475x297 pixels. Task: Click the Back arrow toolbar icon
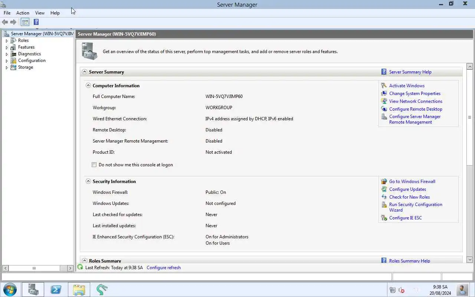click(5, 22)
